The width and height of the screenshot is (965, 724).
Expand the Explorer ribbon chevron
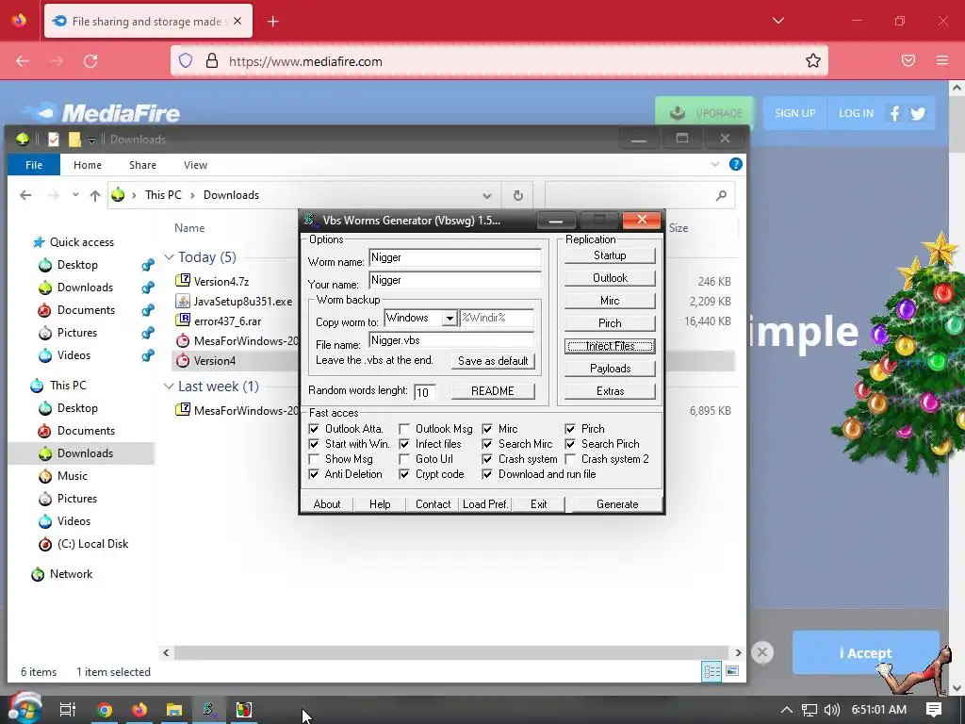[715, 164]
